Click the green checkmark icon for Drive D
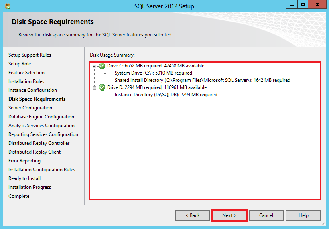 point(102,87)
